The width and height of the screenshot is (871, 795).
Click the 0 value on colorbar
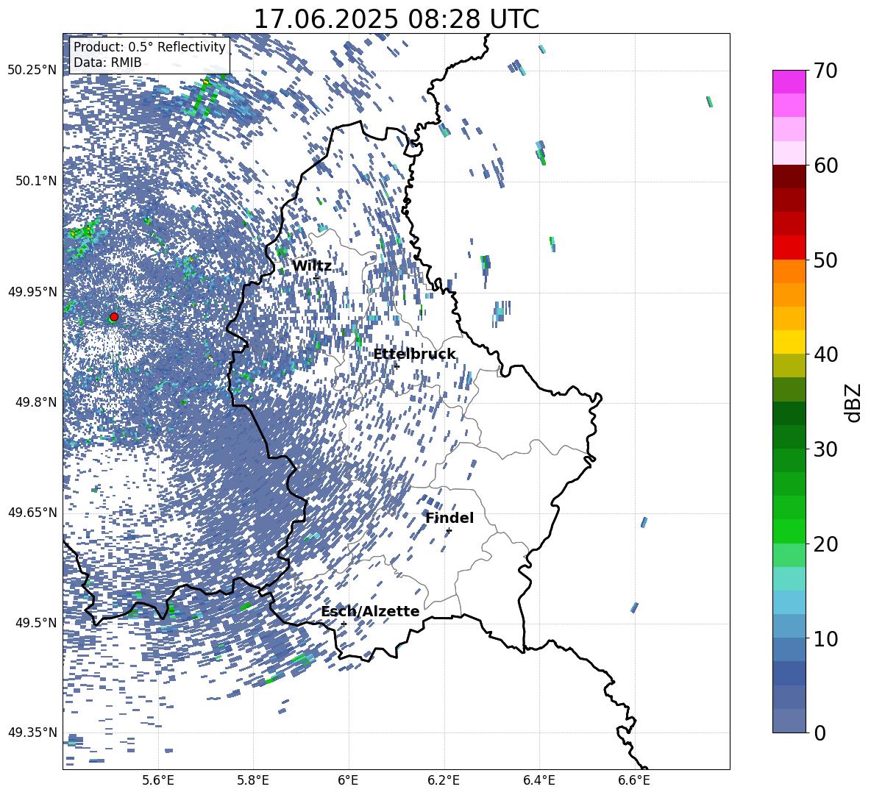[819, 732]
